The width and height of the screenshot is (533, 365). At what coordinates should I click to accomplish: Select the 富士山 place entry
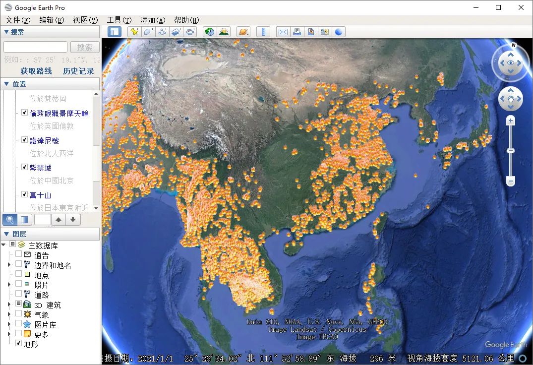pyautogui.click(x=40, y=195)
